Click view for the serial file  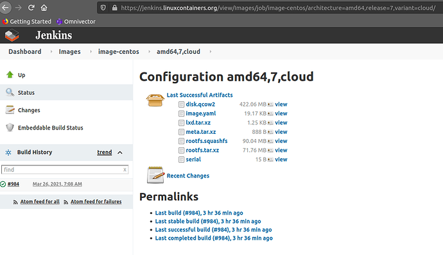point(281,160)
